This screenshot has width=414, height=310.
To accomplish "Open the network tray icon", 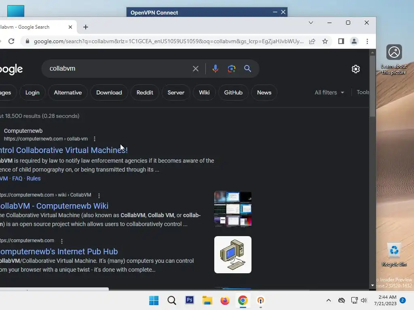I will click(354, 300).
